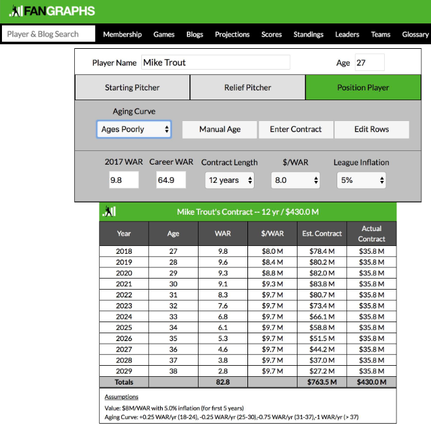Click the Totals row label

tap(124, 382)
